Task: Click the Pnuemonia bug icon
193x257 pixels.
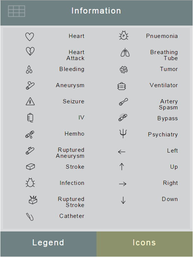Action: (124, 35)
